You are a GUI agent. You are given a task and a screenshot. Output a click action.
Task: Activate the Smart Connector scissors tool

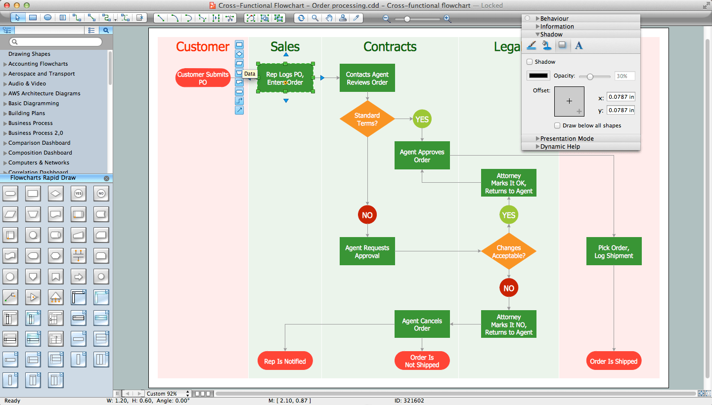coord(229,18)
